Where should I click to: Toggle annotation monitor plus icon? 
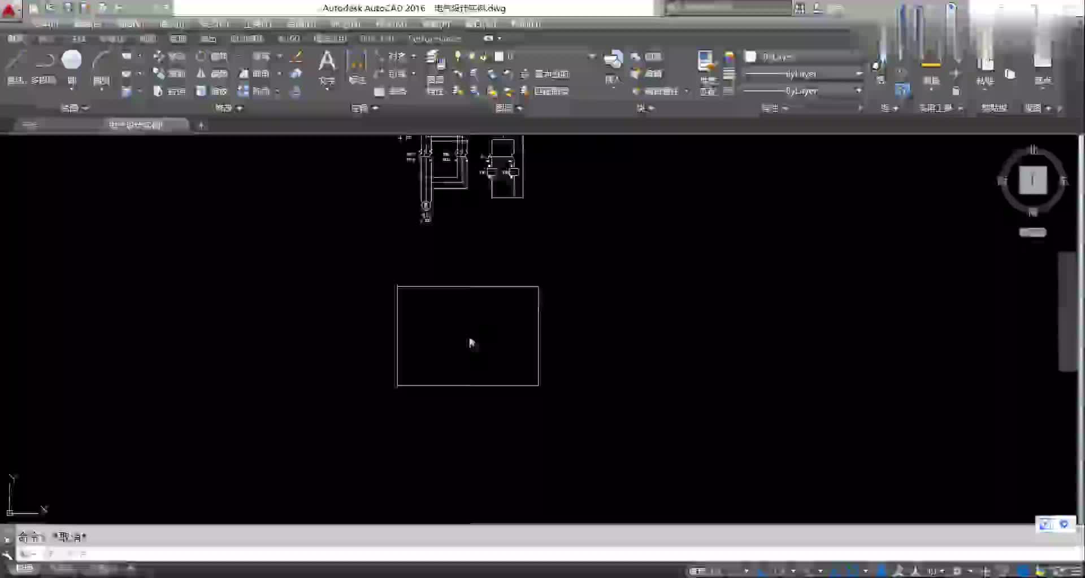(986, 571)
